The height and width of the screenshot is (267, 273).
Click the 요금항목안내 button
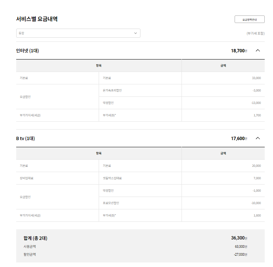click(249, 19)
